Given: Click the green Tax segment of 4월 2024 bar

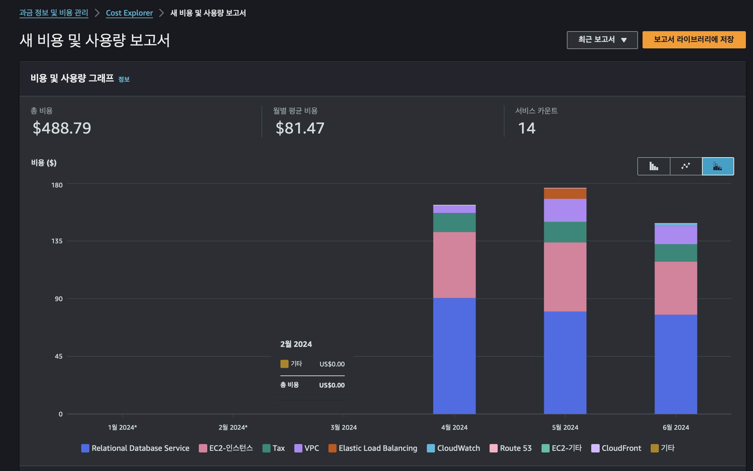Looking at the screenshot, I should coord(454,223).
